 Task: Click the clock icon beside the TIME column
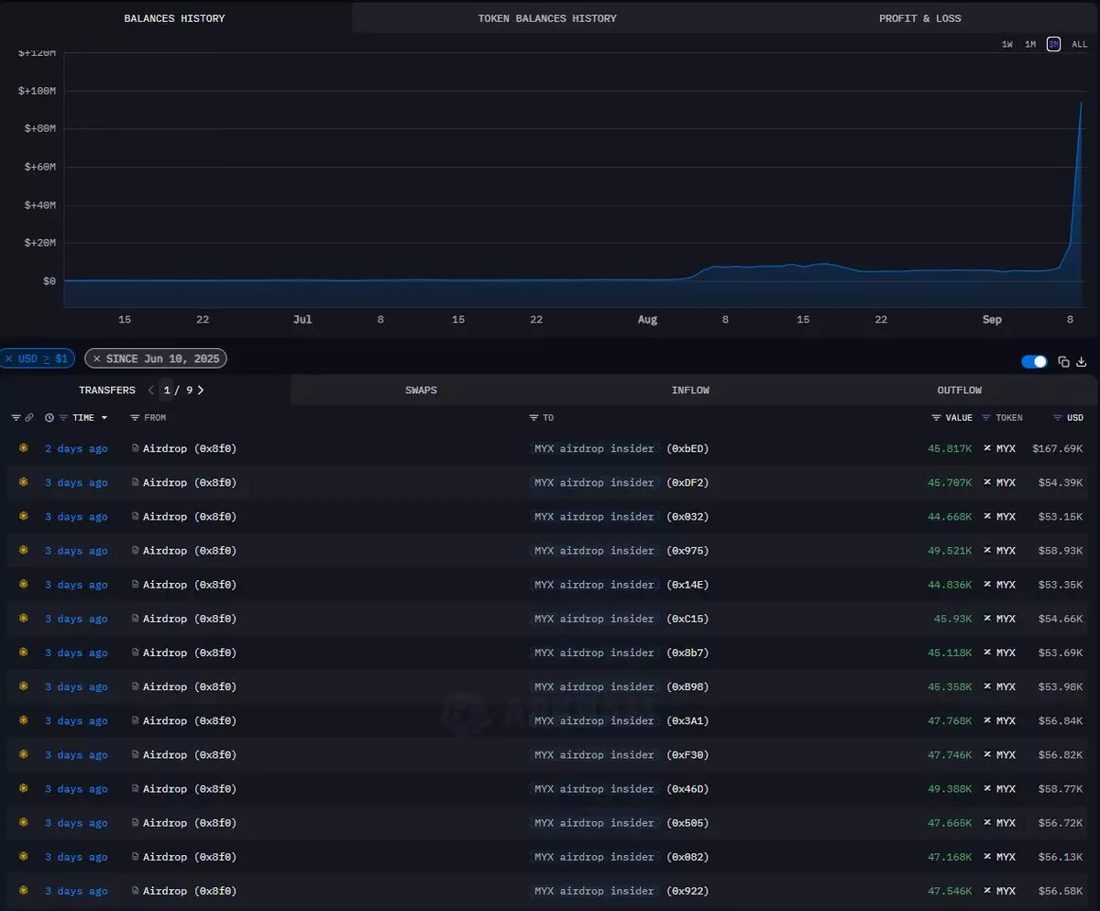(x=49, y=418)
